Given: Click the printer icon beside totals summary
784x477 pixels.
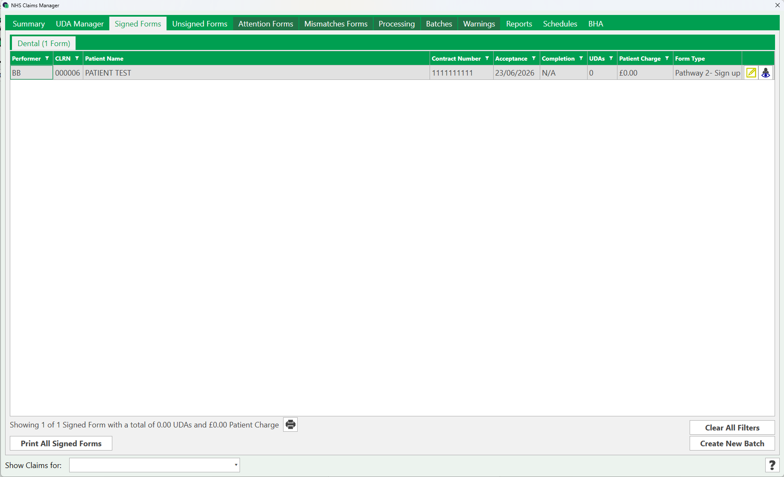Looking at the screenshot, I should point(290,424).
